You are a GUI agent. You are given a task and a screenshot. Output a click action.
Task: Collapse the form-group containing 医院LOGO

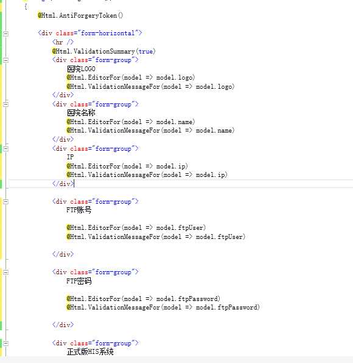tap(6, 60)
